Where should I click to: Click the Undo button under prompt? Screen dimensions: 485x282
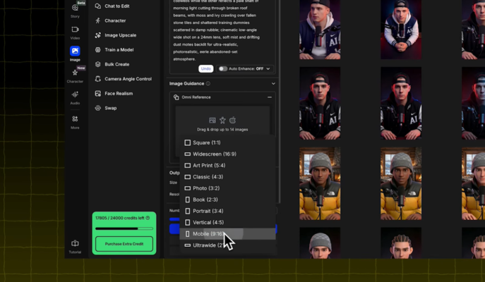tap(205, 68)
